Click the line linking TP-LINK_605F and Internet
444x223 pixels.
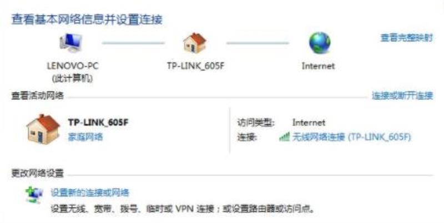tap(258, 43)
